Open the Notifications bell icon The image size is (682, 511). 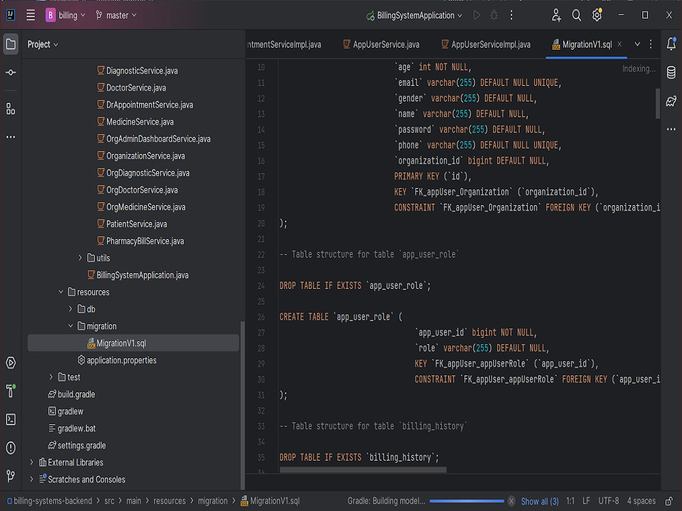(x=671, y=44)
